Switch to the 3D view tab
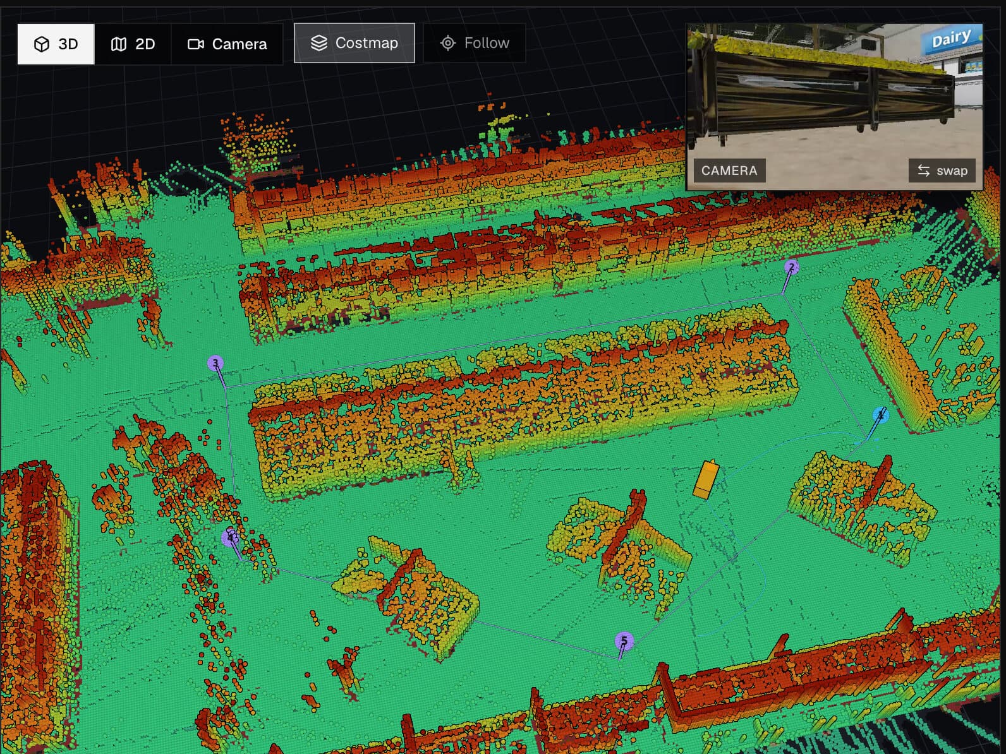1006x754 pixels. tap(56, 44)
